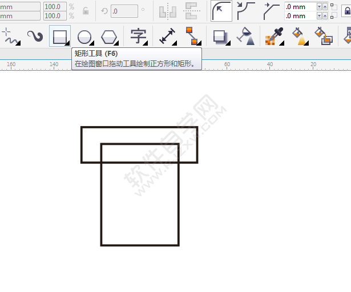Viewport: 351px width, 292px height.
Task: Open the Dimension tool flyout triangle
Action: [175, 43]
